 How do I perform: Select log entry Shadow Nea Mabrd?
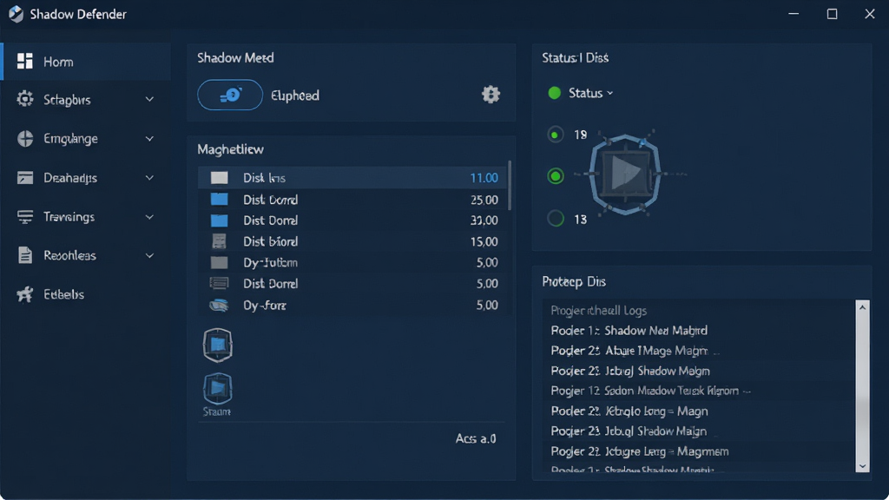pos(629,331)
